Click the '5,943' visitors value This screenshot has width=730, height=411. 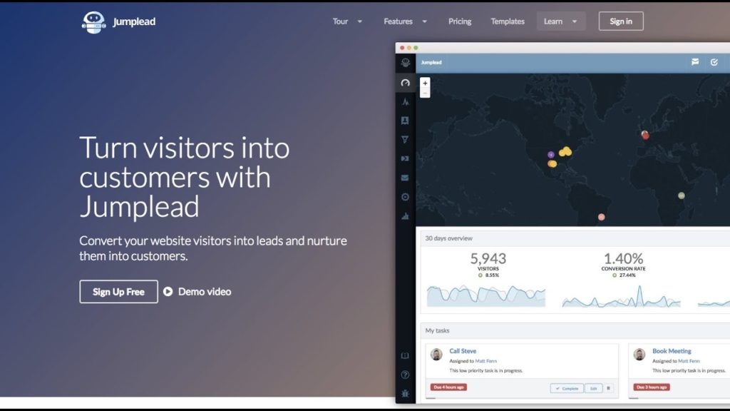tap(488, 258)
